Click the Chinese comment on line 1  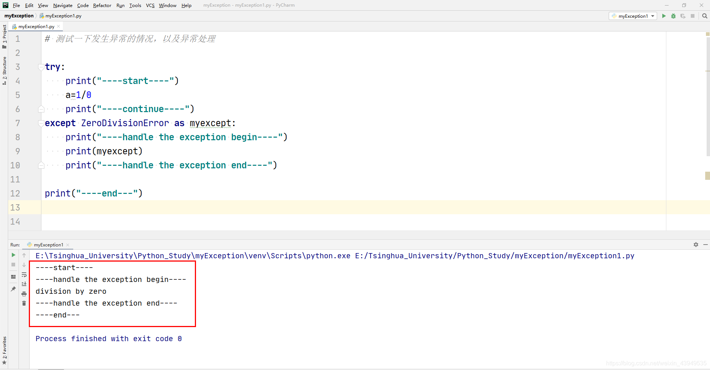click(130, 39)
